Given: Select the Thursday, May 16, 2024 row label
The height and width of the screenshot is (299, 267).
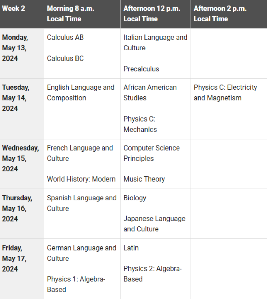Looking at the screenshot, I should (17, 208).
